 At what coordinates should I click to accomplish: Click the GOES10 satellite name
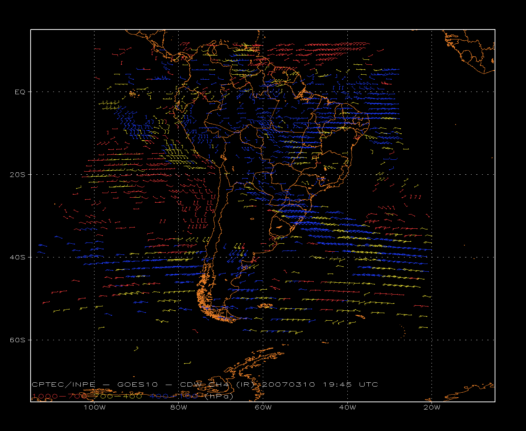[138, 384]
